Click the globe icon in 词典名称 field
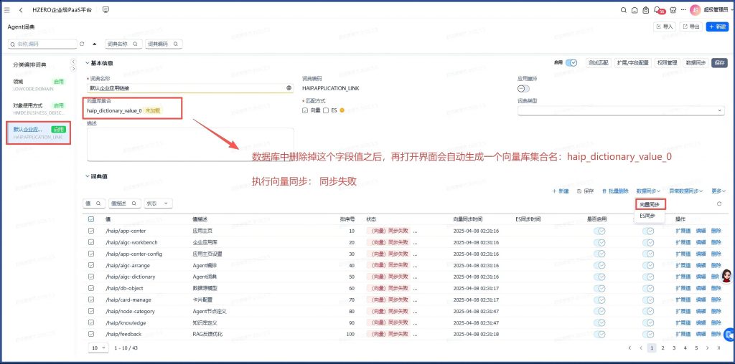735x364 pixels. 289,88
